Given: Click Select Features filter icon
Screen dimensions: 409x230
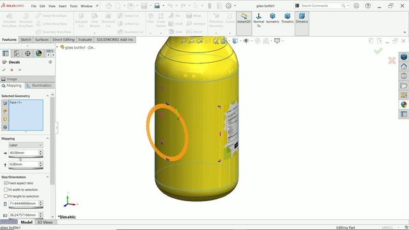Looking at the screenshot, I should click(5, 127).
